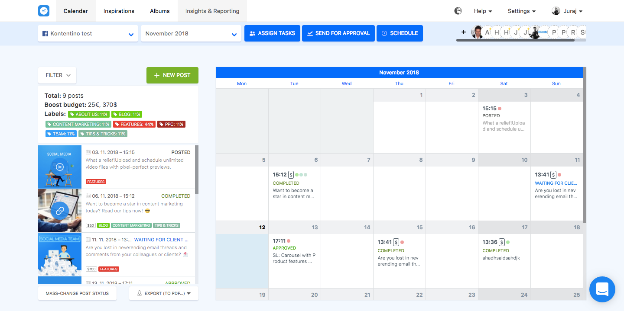Filter by the Features: 44% label
This screenshot has height=311, width=624.
coord(134,124)
